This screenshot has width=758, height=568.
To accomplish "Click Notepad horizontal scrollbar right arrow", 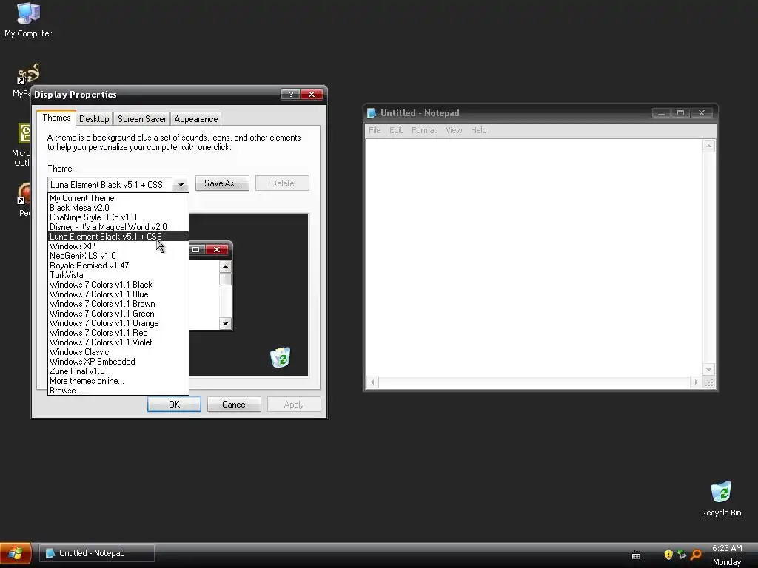I will [x=696, y=382].
